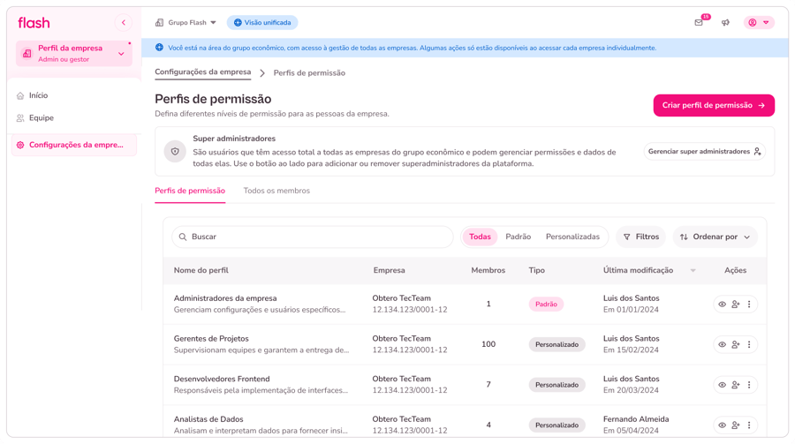Image resolution: width=795 pixels, height=444 pixels.
Task: Click the info icon in the blue banner
Action: tap(159, 48)
